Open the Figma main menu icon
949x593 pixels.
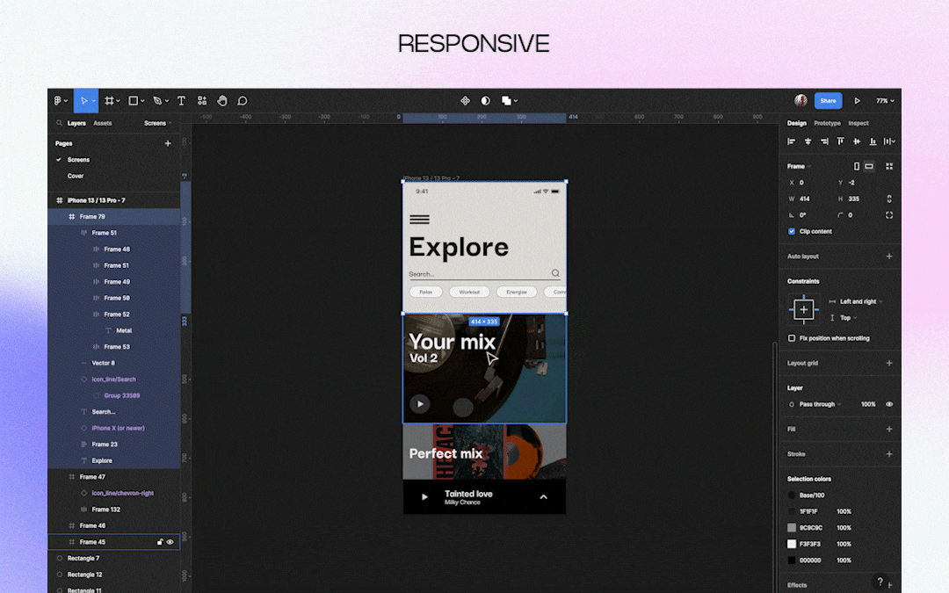click(58, 101)
